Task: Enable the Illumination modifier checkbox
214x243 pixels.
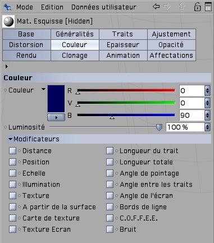Action: (12, 184)
